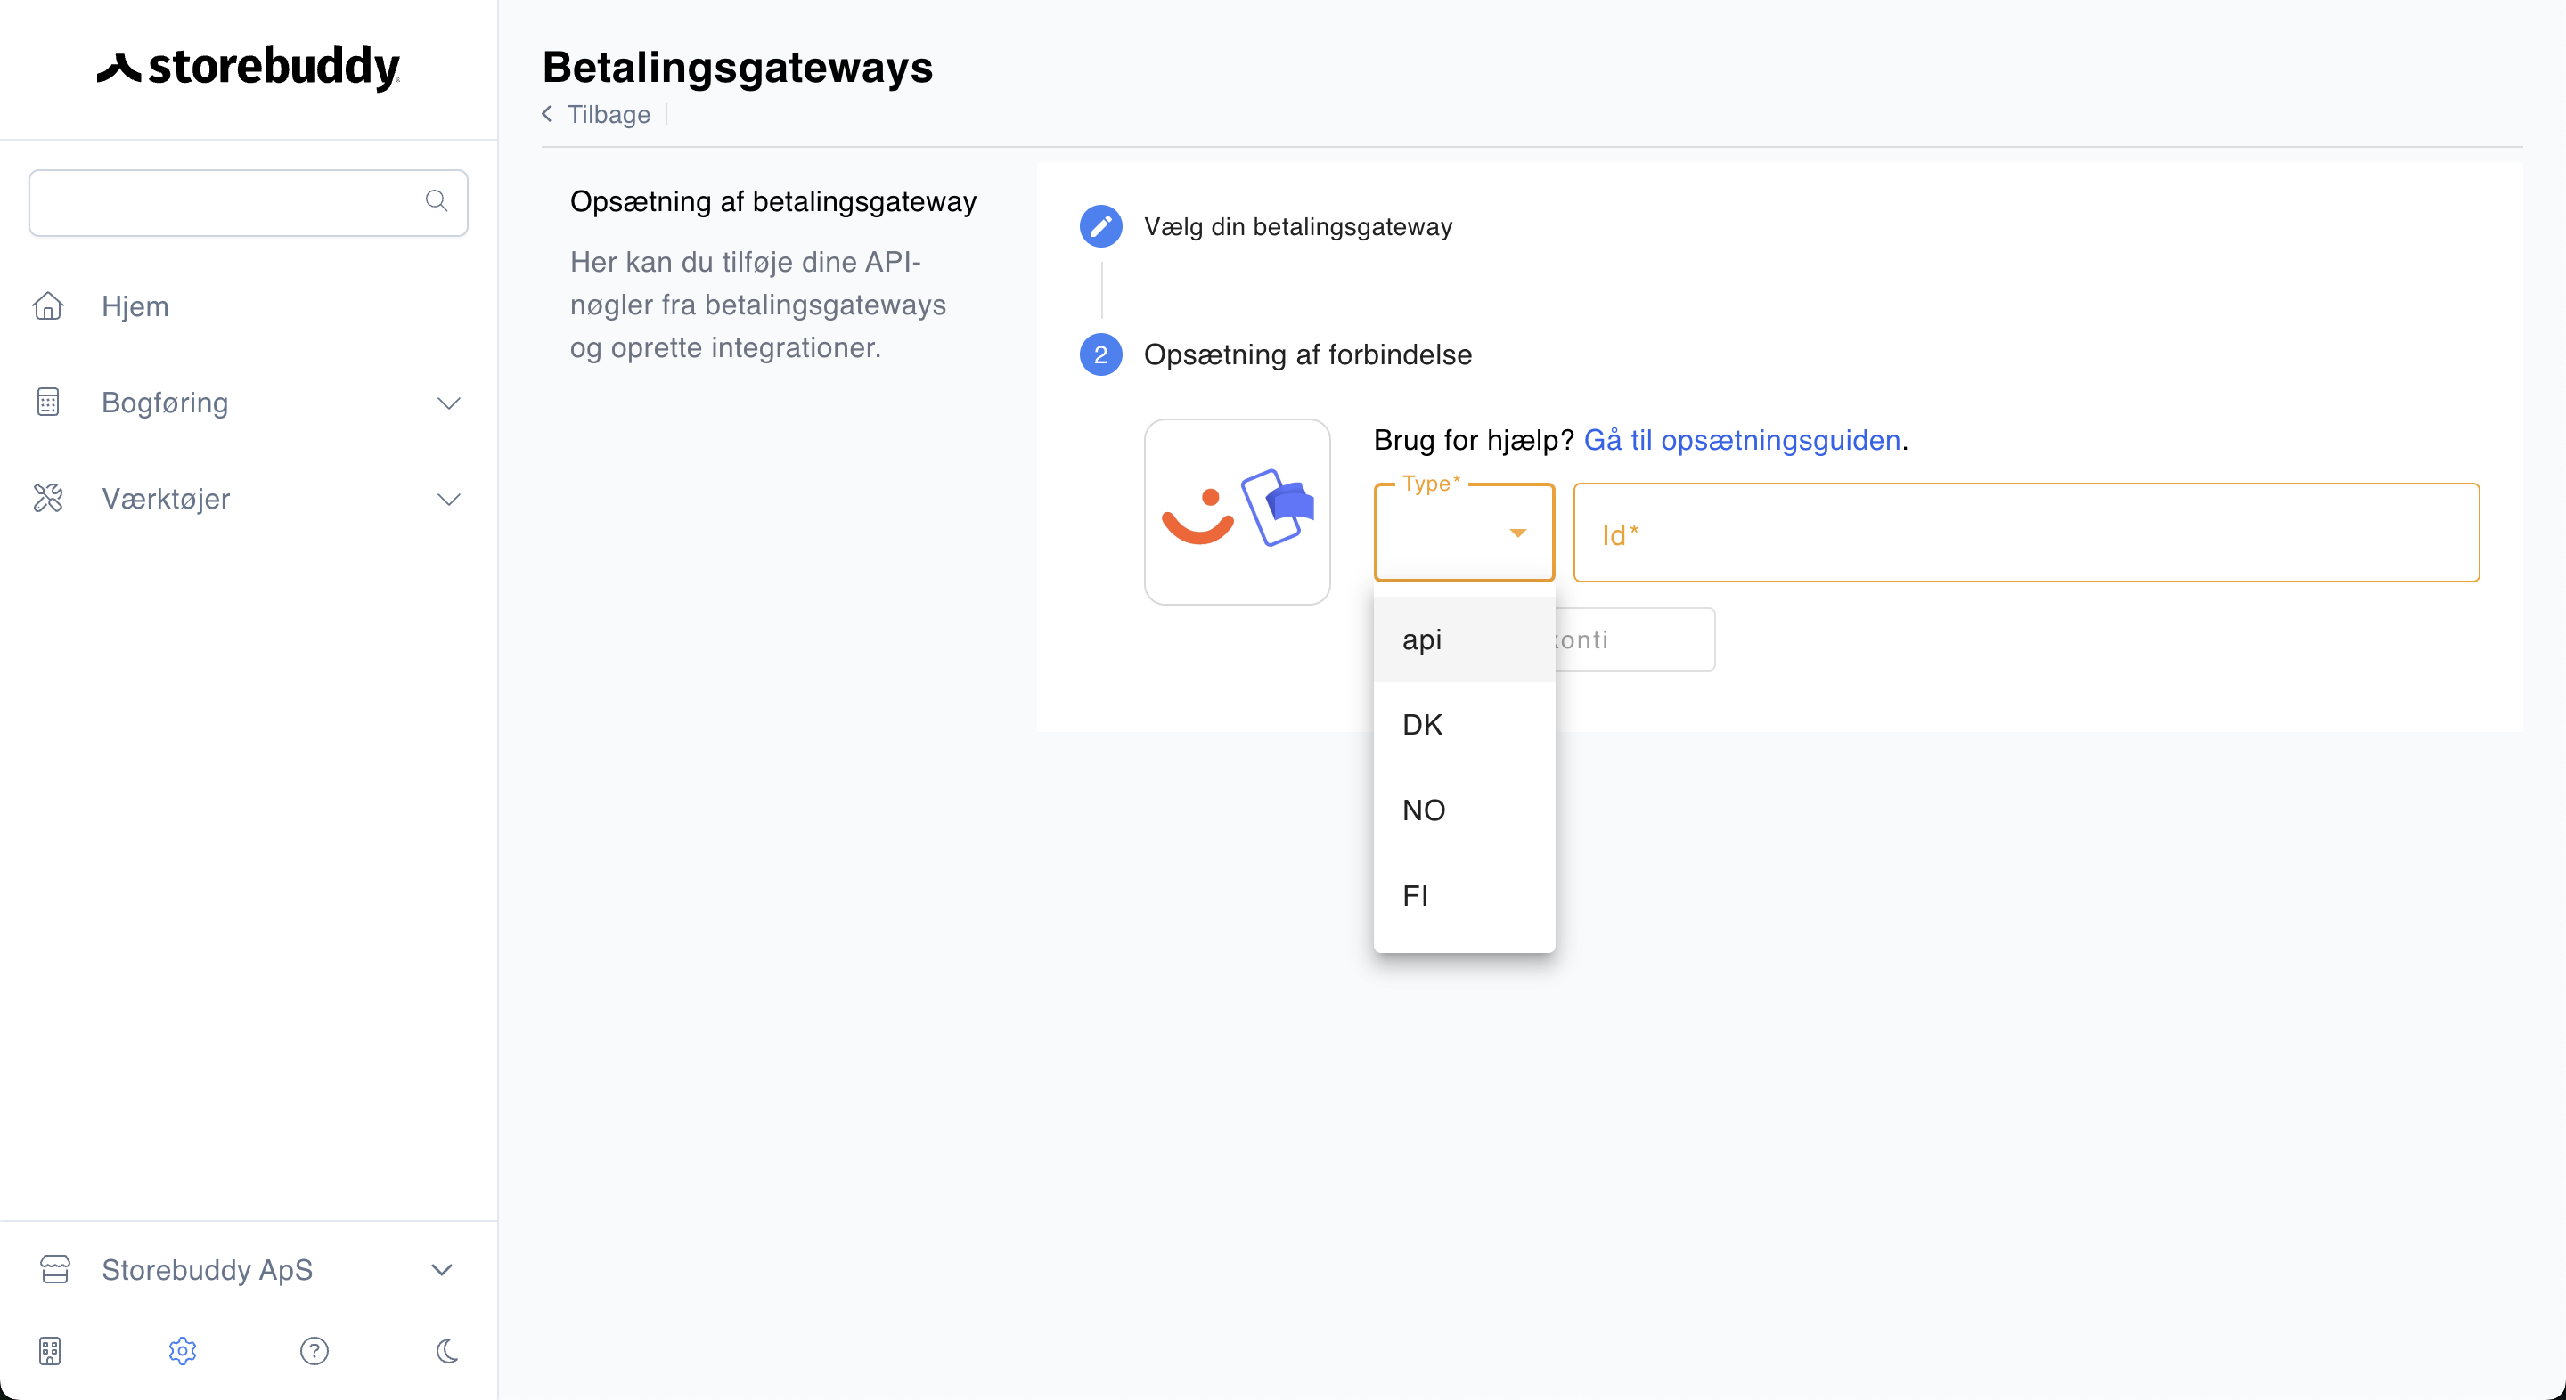Image resolution: width=2566 pixels, height=1400 pixels.
Task: Toggle dark mode with the moon icon
Action: click(x=447, y=1350)
